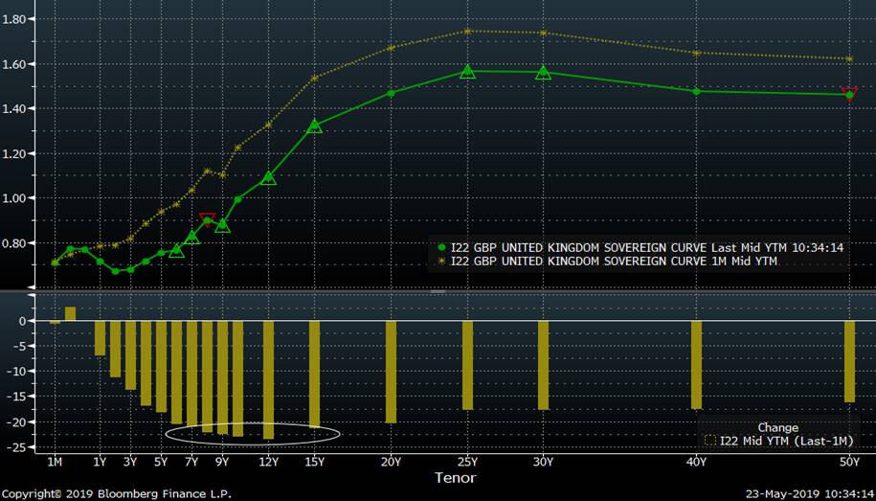
Task: Click the green up-triangle marker at 6Y
Action: [176, 251]
